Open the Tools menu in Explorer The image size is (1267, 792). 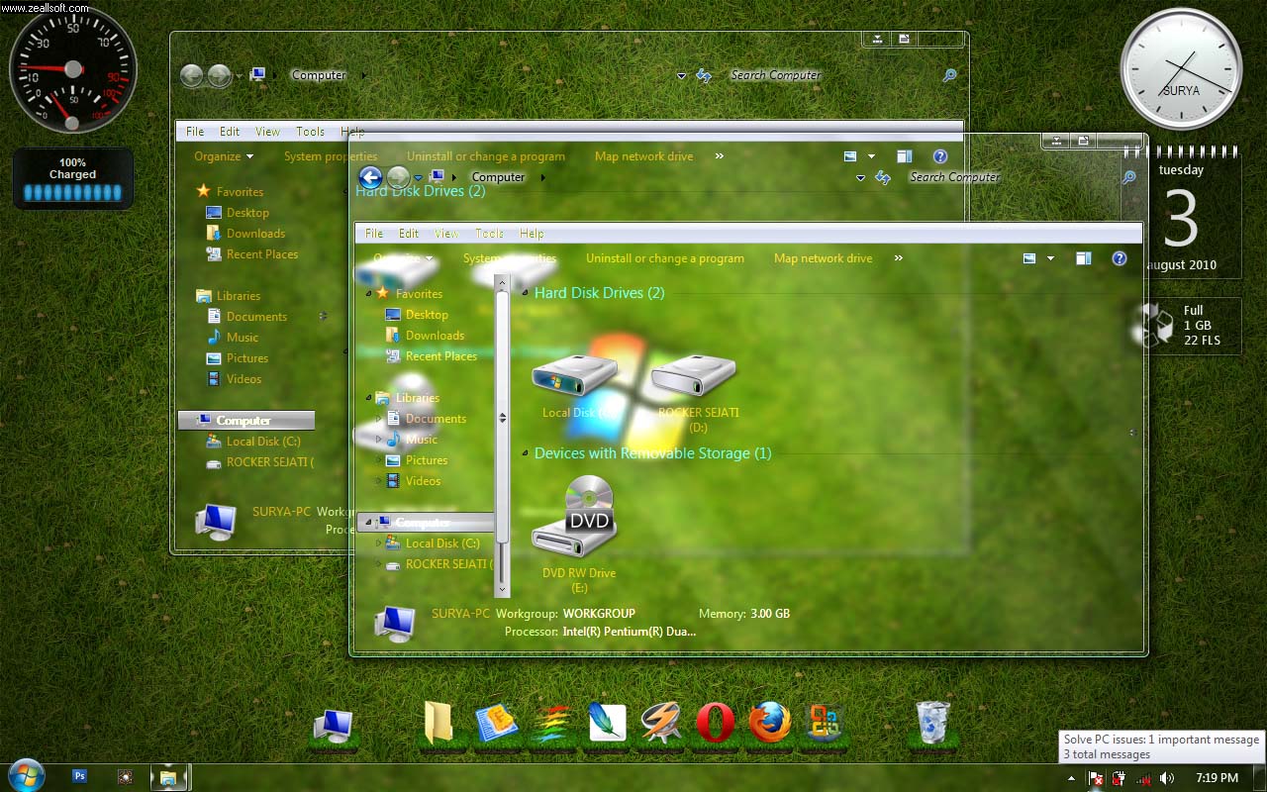pyautogui.click(x=489, y=233)
